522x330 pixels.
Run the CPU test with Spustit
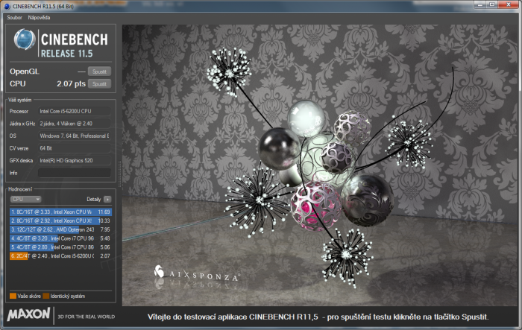(99, 84)
